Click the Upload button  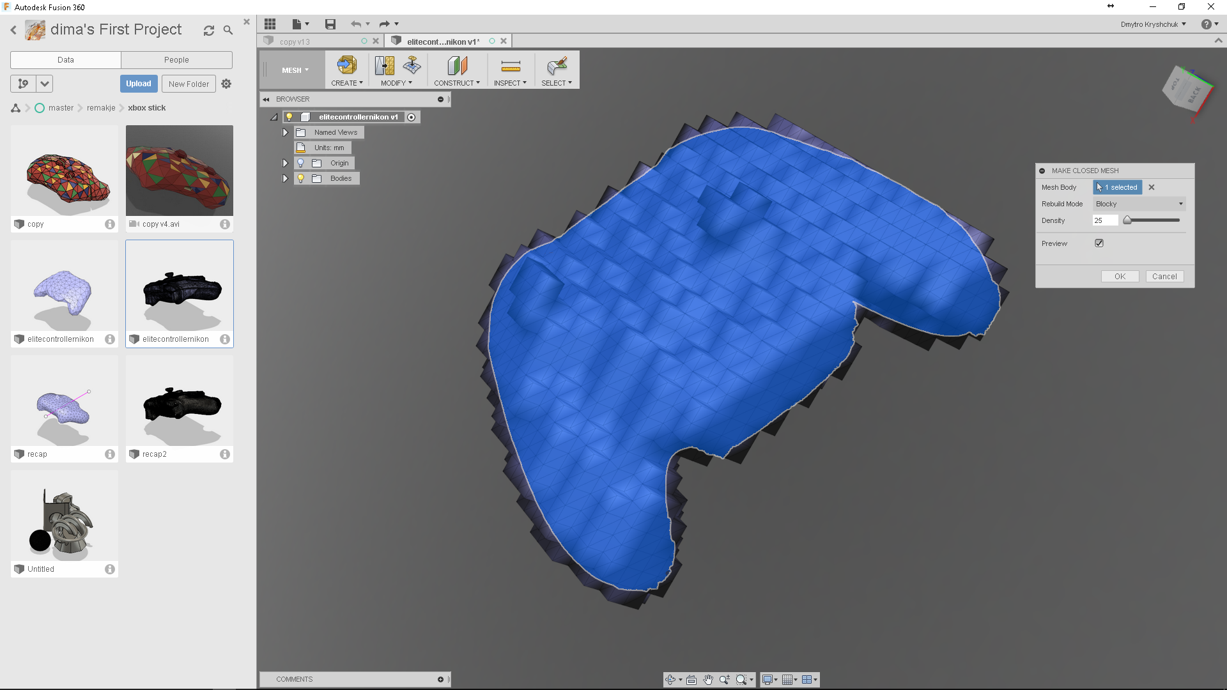(139, 84)
